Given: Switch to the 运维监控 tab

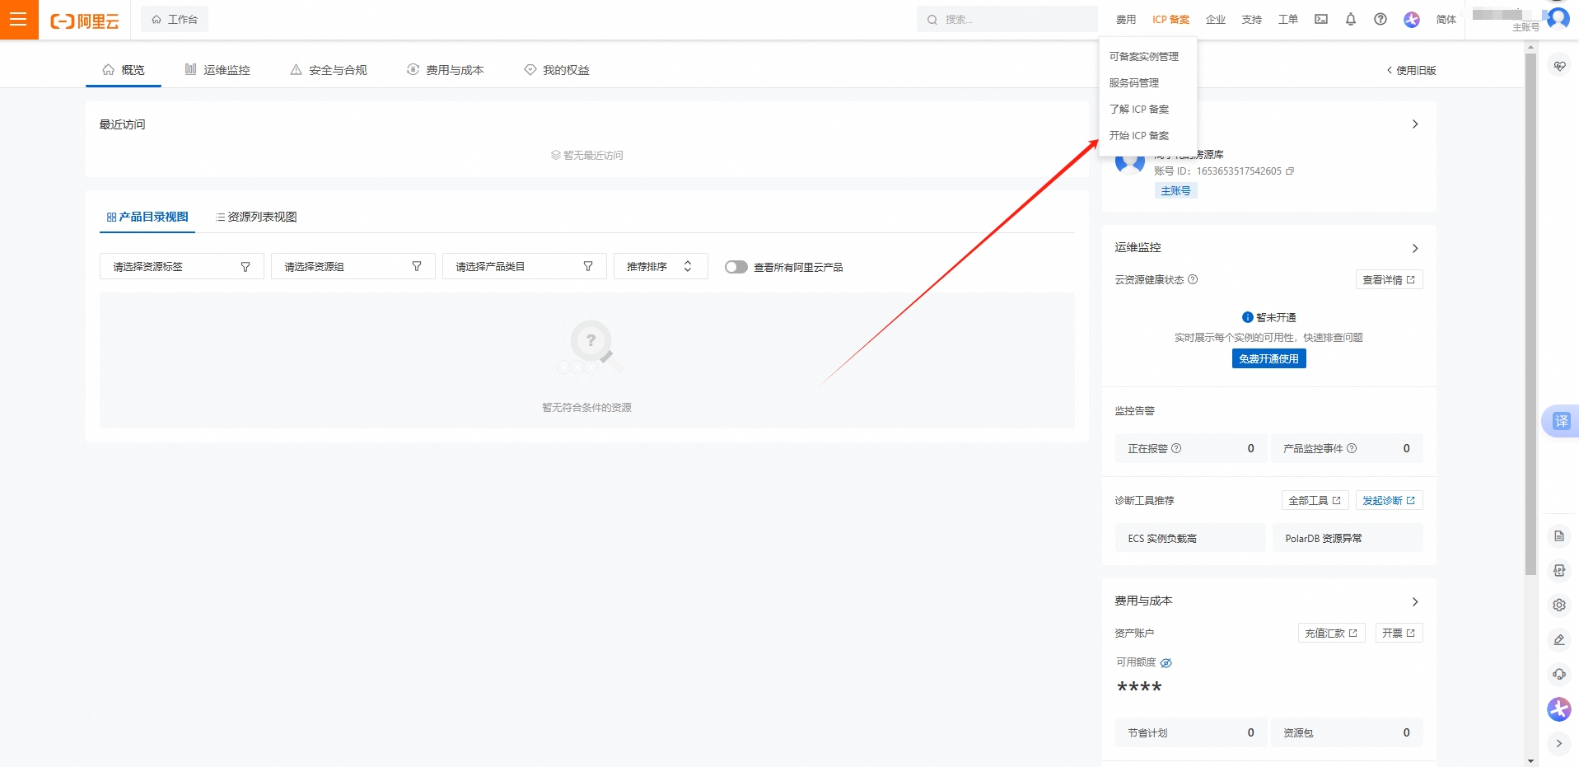Looking at the screenshot, I should coord(217,70).
